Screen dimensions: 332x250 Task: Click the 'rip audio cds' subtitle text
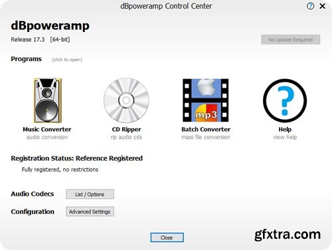coord(126,137)
